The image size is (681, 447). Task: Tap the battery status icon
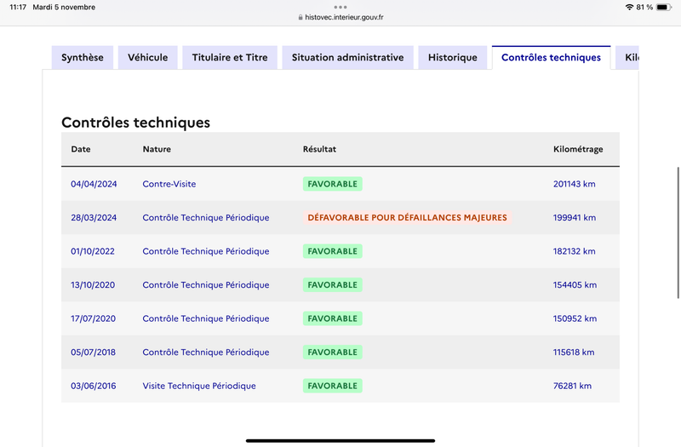click(x=664, y=7)
